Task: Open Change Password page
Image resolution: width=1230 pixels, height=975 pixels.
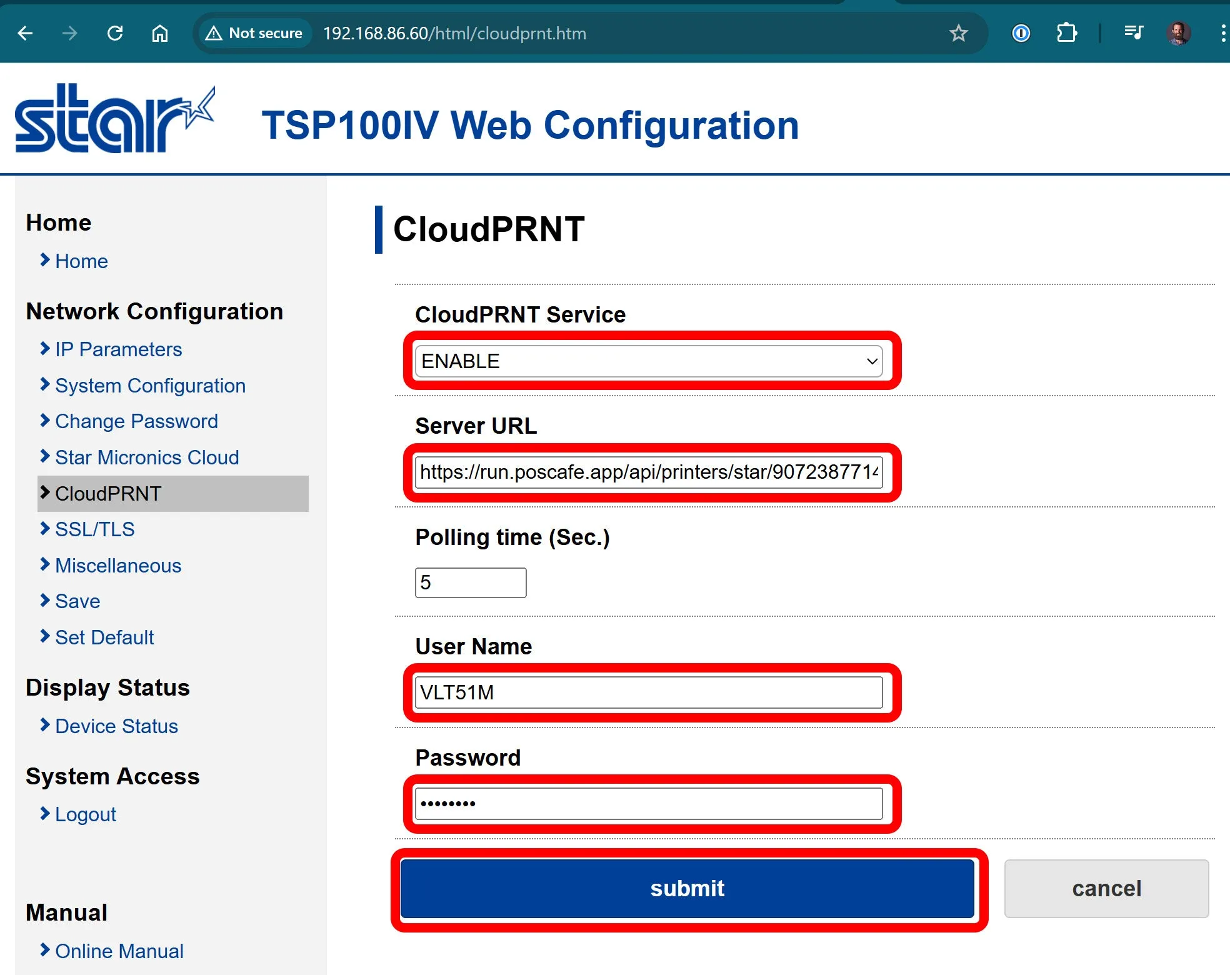Action: coord(136,421)
